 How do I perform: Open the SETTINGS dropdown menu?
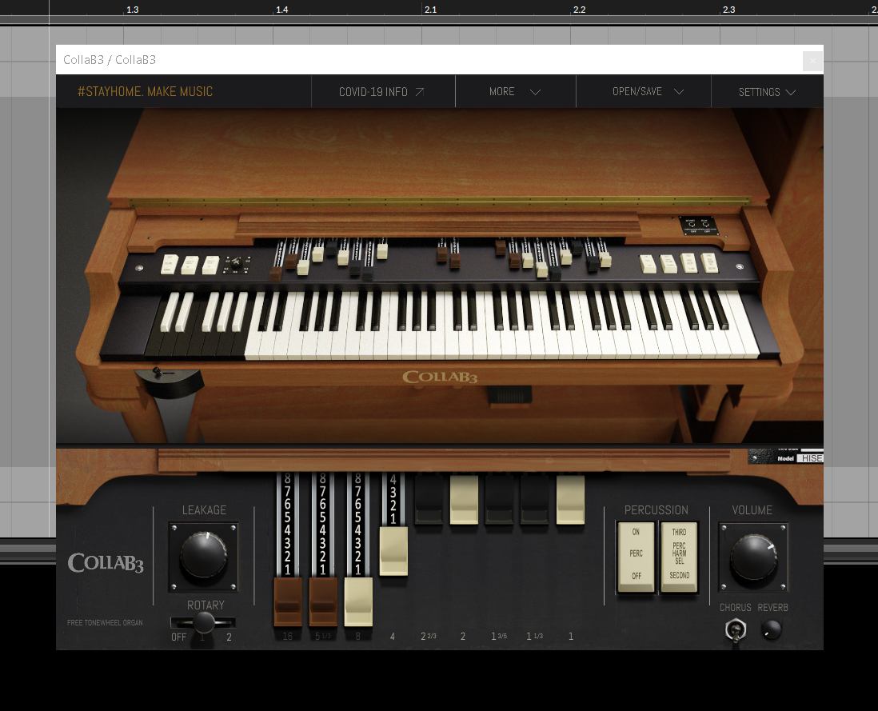(767, 91)
